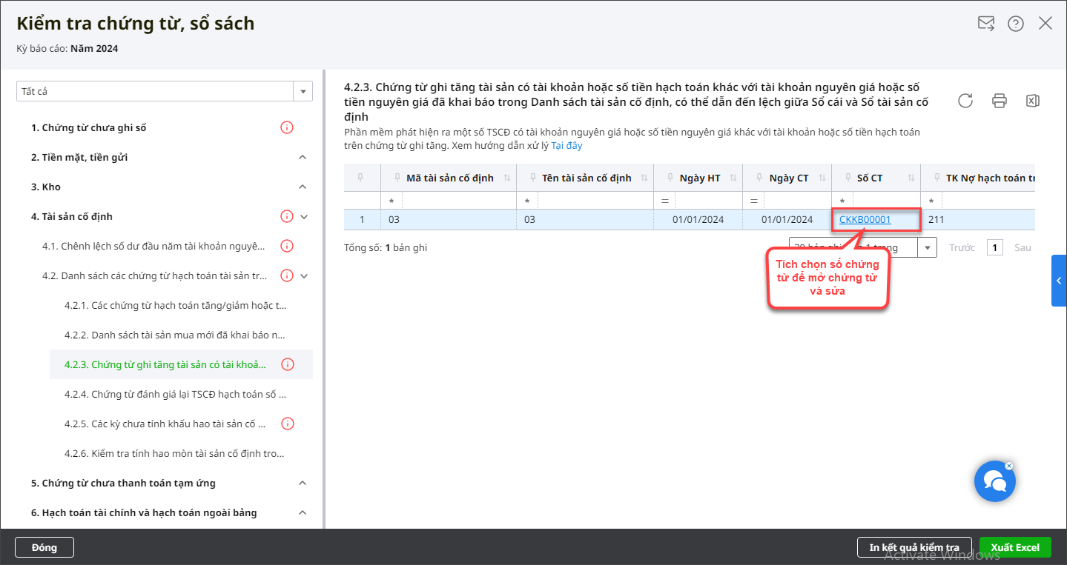The width and height of the screenshot is (1067, 565).
Task: Select 1. Chứng từ chưa ghi sổ
Action: (89, 127)
